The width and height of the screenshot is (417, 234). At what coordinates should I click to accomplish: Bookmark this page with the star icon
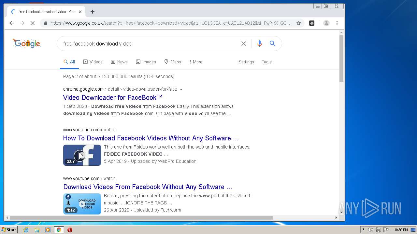[298, 23]
